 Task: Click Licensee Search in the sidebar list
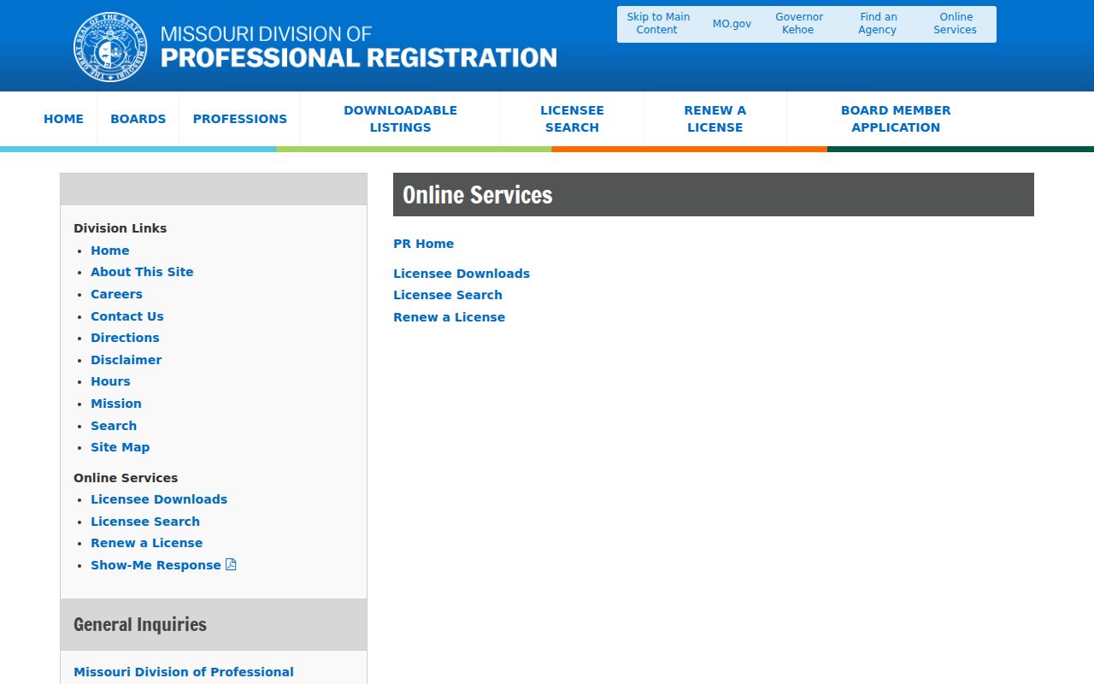point(145,522)
